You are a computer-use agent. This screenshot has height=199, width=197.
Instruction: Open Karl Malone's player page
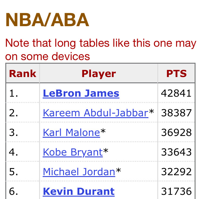click(71, 132)
